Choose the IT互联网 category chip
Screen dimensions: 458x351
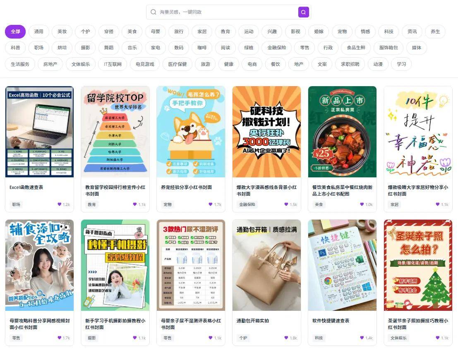[x=113, y=64]
